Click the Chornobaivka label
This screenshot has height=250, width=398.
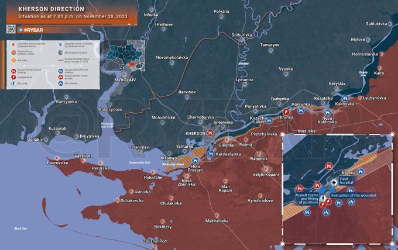pyautogui.click(x=201, y=117)
